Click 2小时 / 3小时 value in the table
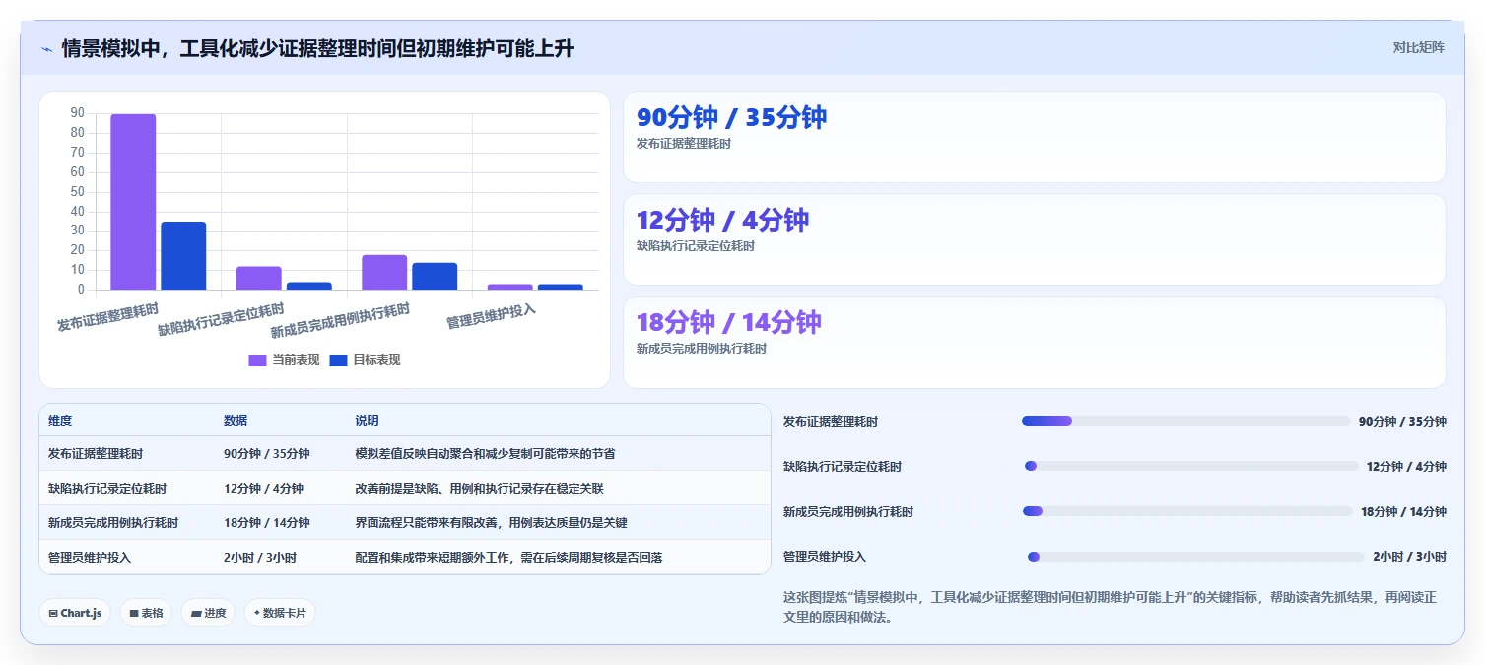This screenshot has height=665, width=1485. click(x=260, y=558)
